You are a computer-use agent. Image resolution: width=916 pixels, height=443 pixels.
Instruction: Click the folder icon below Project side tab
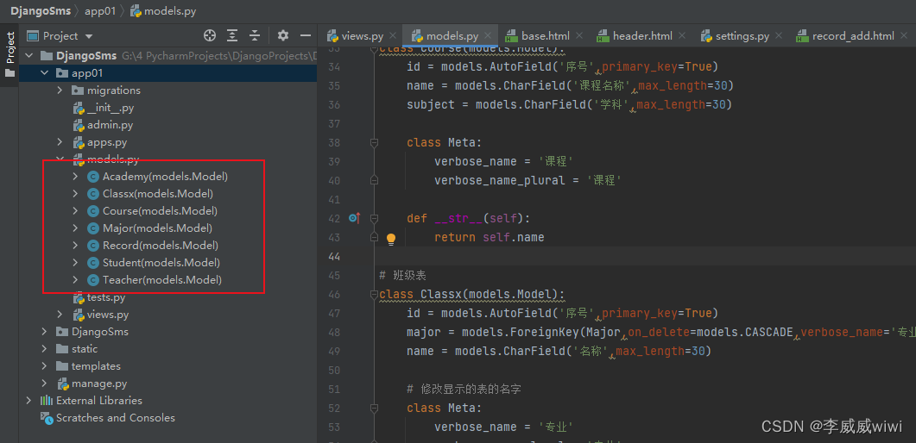(x=10, y=73)
